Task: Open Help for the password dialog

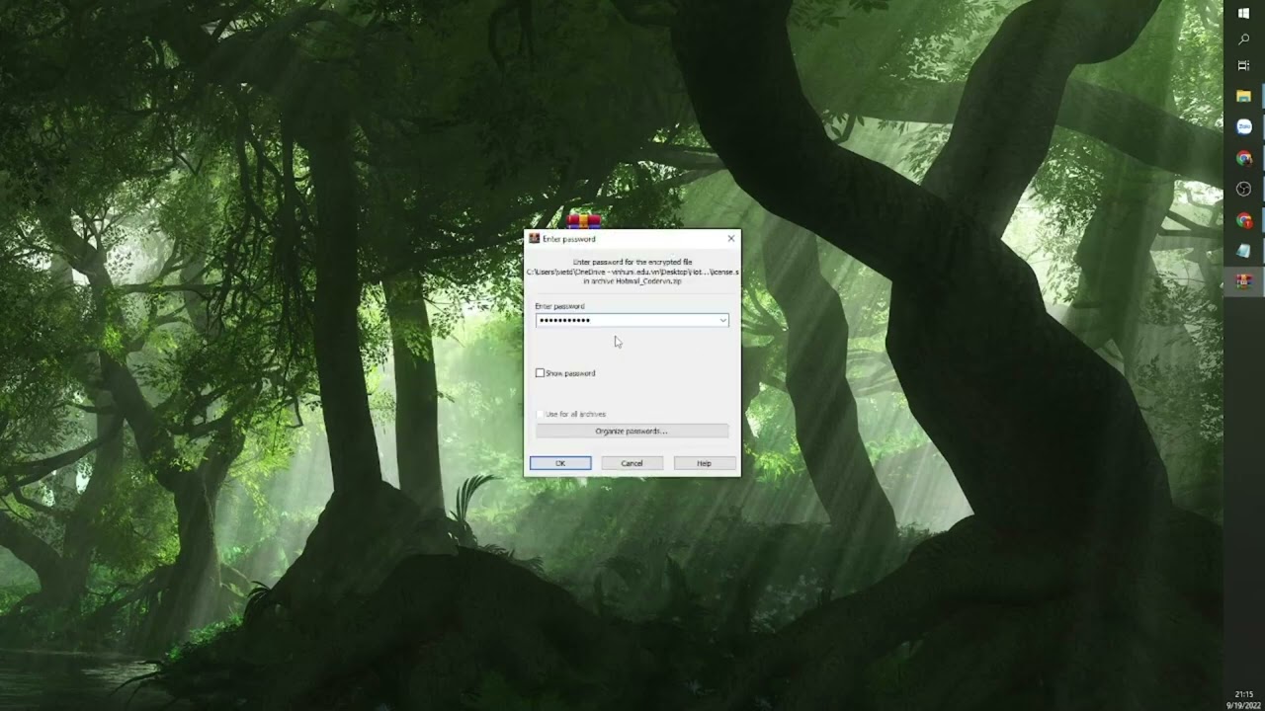Action: click(704, 463)
